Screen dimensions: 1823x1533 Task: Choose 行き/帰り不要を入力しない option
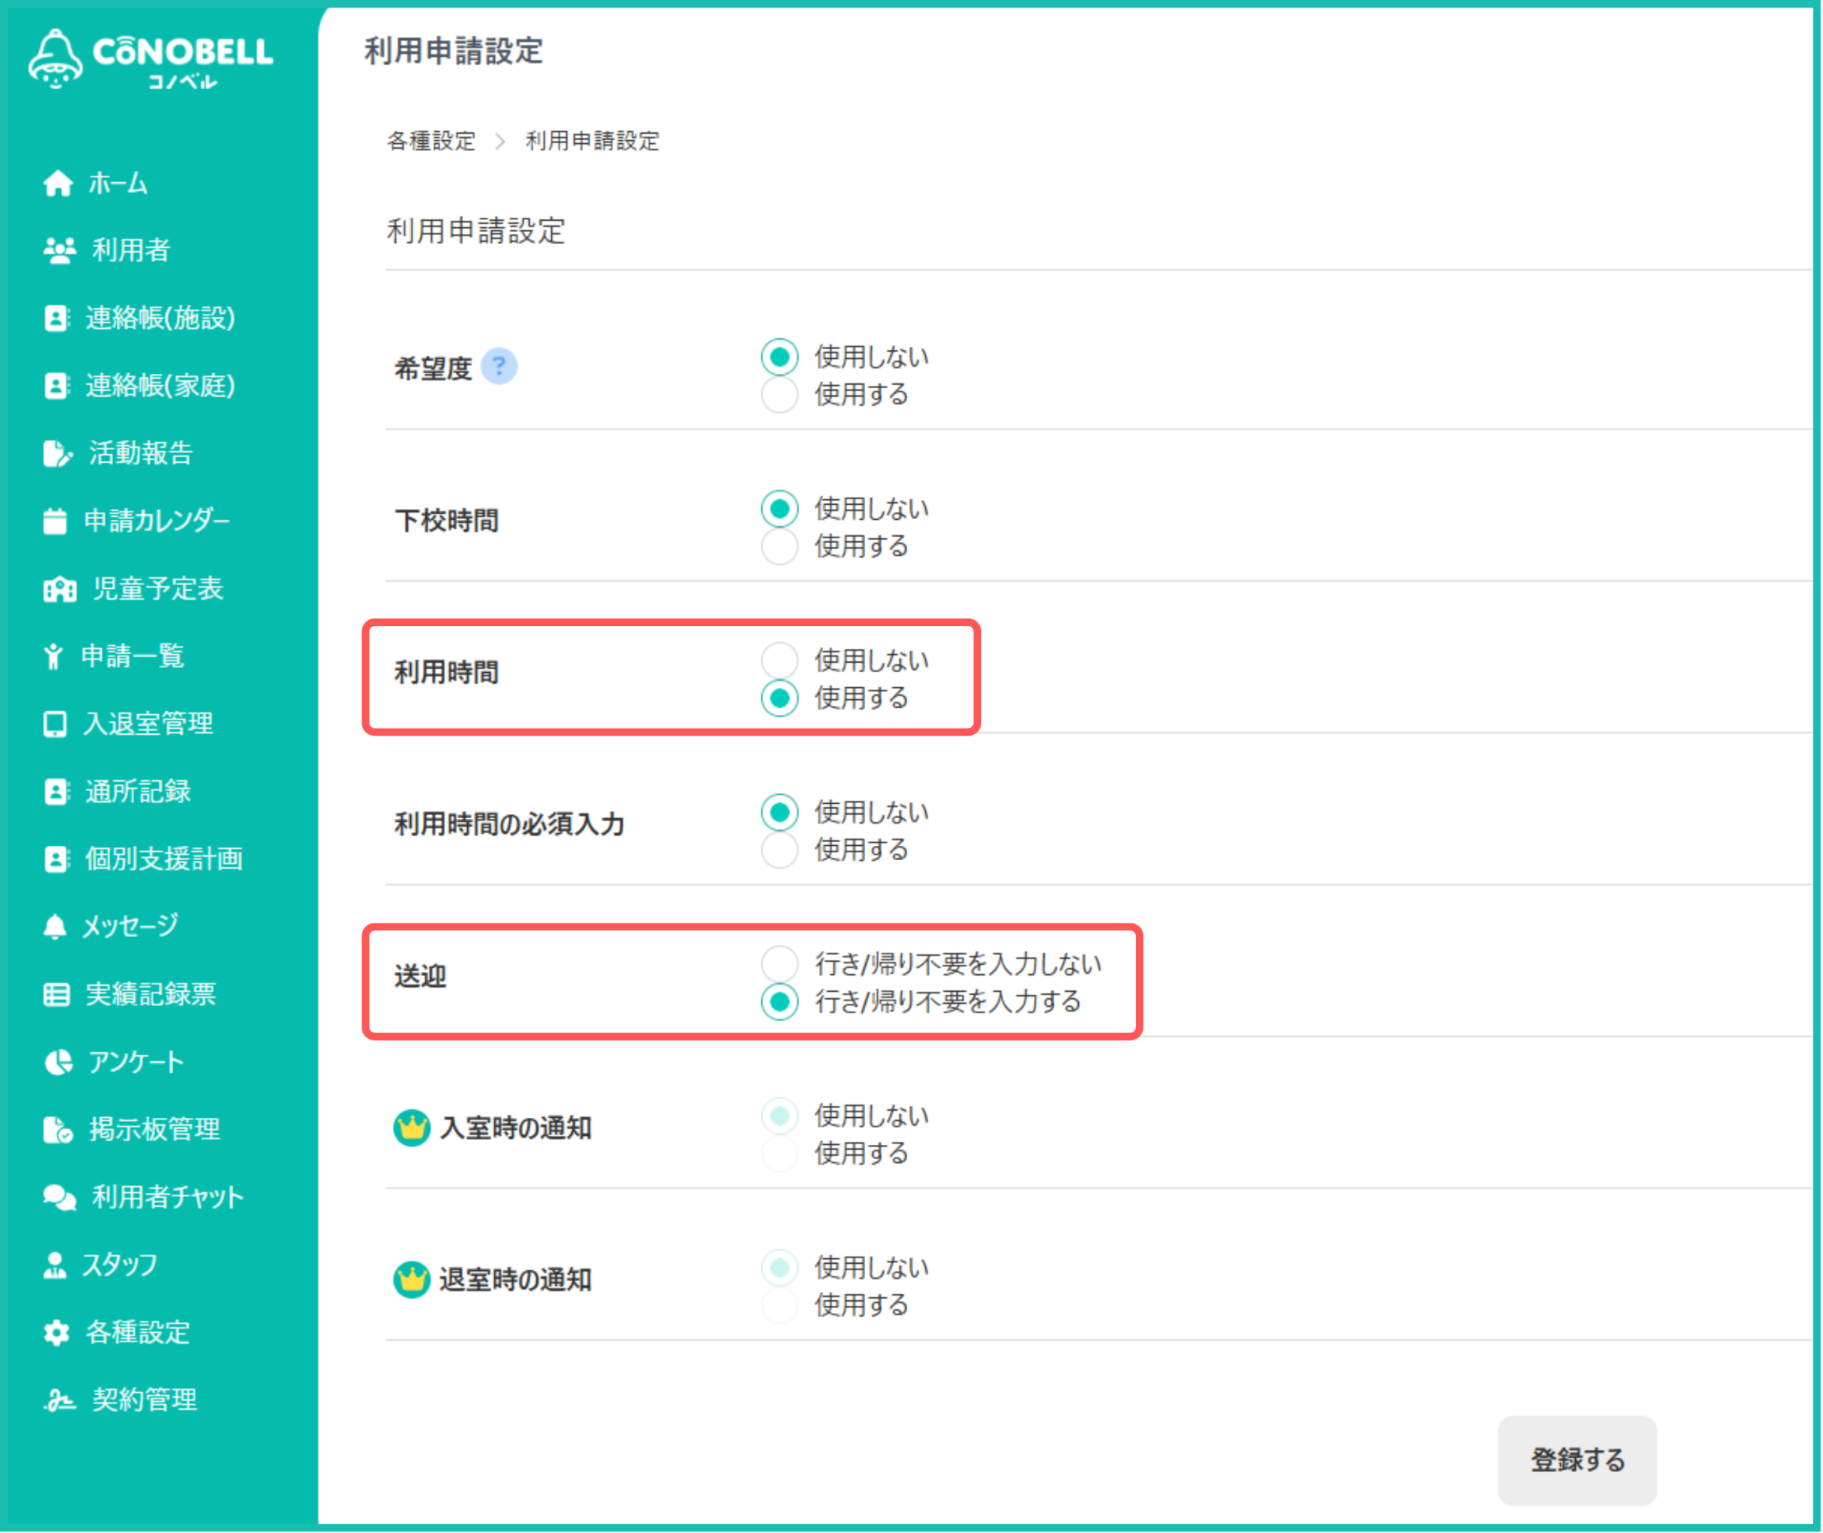780,964
